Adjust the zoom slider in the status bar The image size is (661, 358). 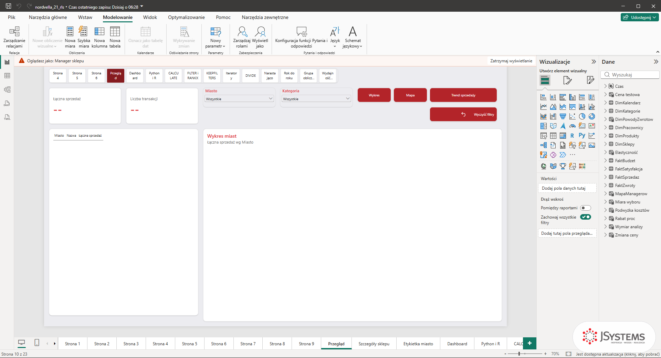pos(519,354)
